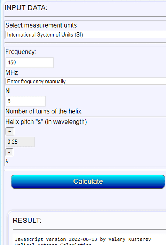Click the lambda symbol below the pitch stepper
This screenshot has height=245, width=166.
click(7, 161)
